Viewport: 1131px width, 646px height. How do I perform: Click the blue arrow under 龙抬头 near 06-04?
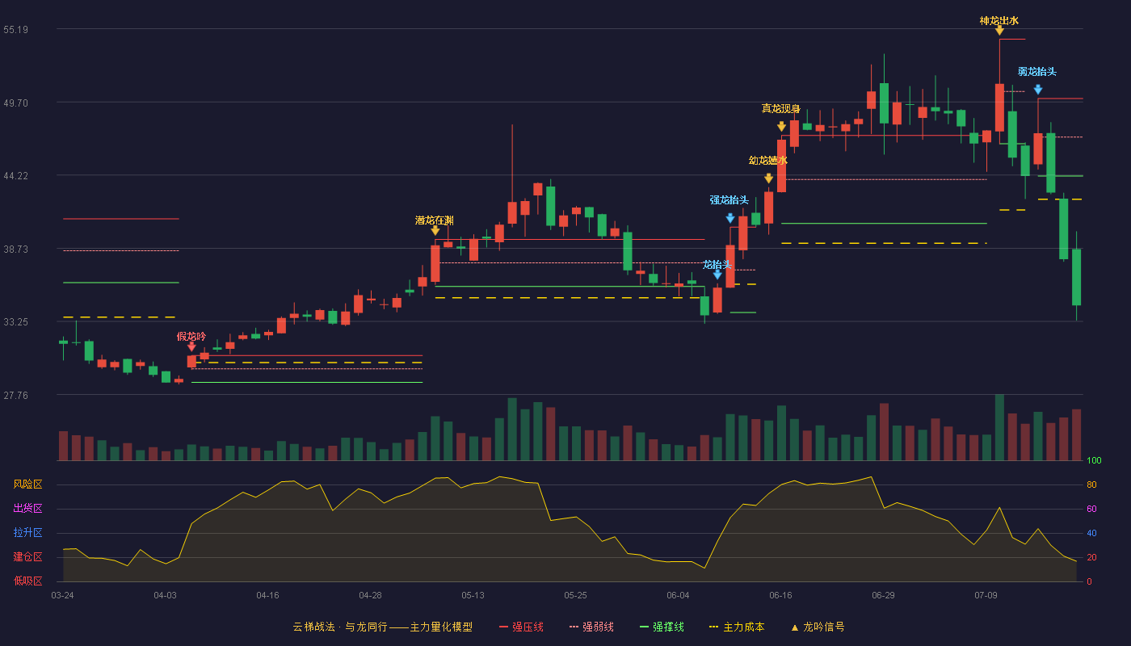pyautogui.click(x=717, y=275)
